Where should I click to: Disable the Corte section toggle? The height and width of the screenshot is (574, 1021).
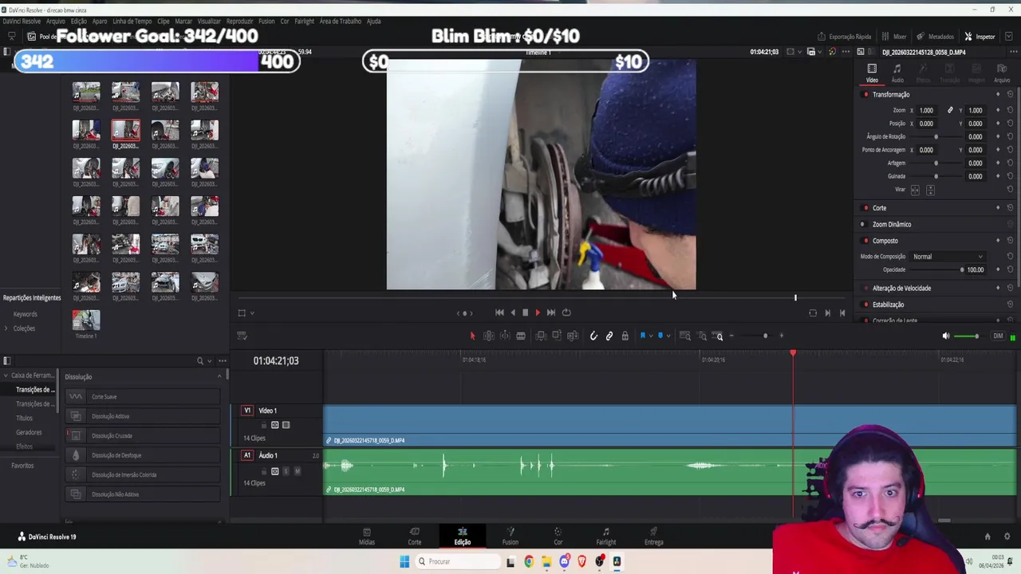tap(865, 208)
